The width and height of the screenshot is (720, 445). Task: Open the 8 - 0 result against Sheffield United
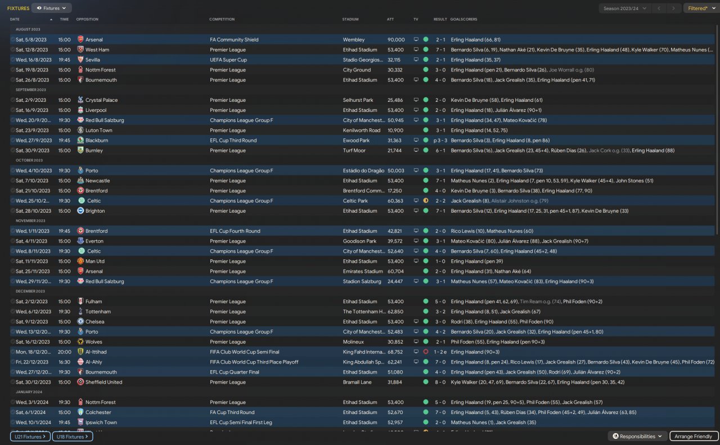click(440, 383)
